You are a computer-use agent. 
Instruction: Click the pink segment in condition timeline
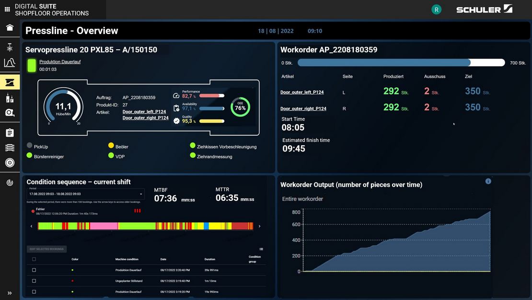pyautogui.click(x=104, y=226)
